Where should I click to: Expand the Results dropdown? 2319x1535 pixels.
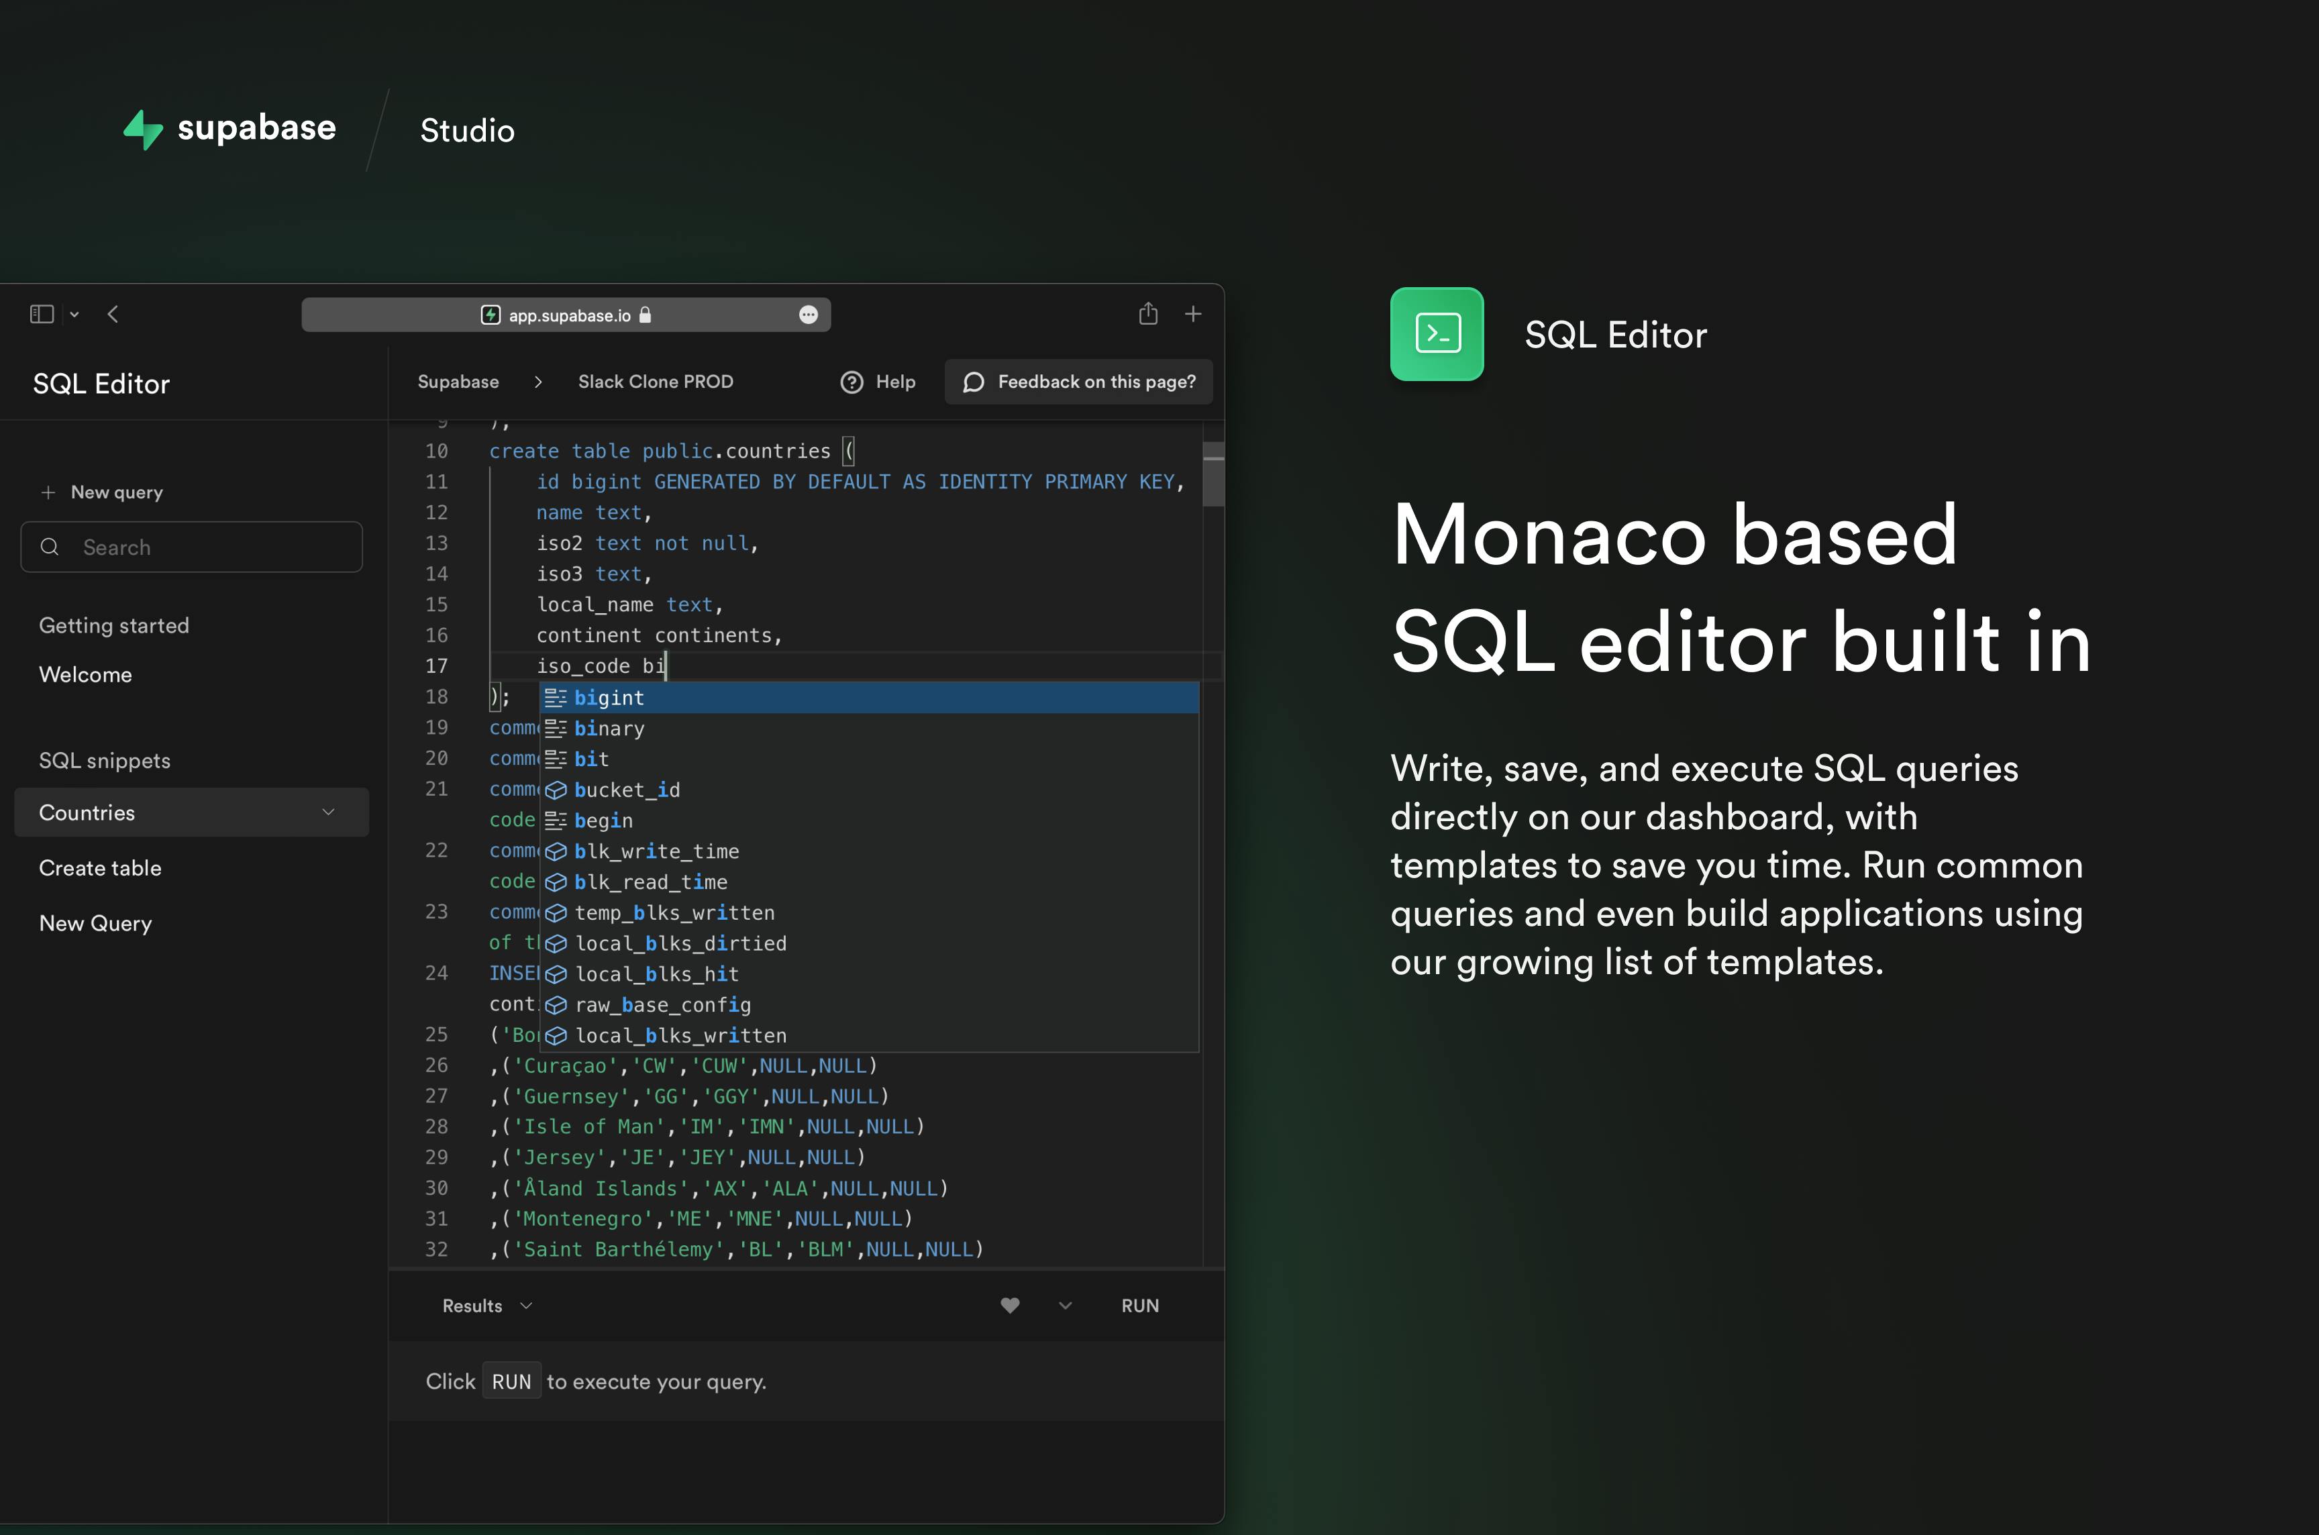coord(488,1306)
